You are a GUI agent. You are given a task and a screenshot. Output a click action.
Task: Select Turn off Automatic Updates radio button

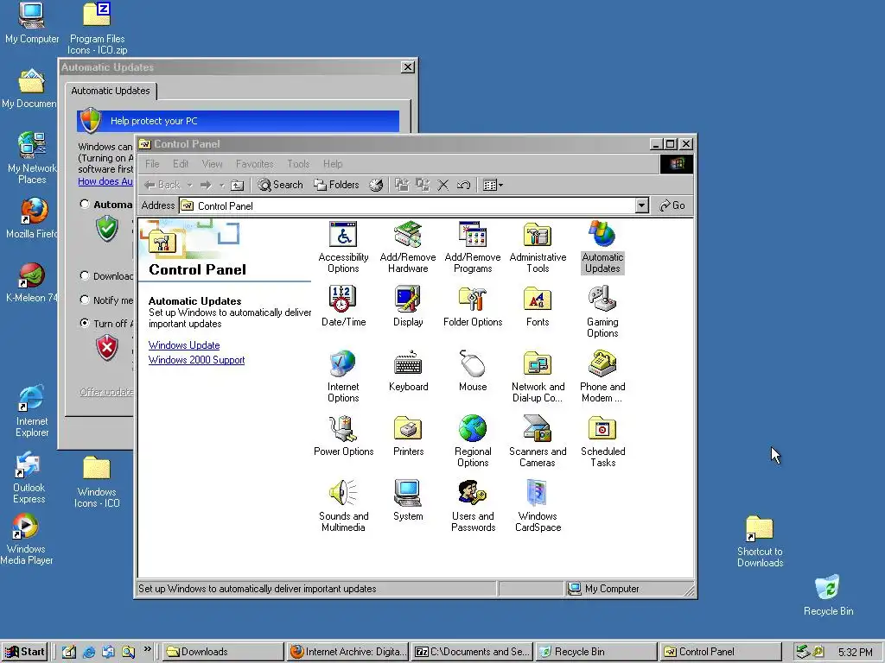[85, 323]
